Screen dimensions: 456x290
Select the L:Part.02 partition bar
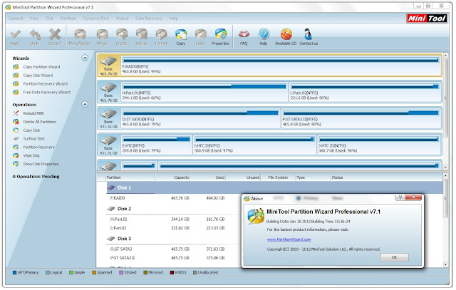click(365, 92)
